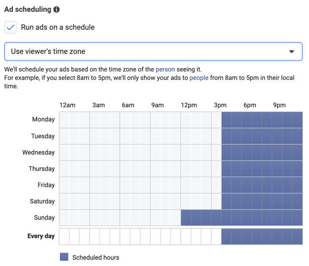Image resolution: width=309 pixels, height=266 pixels.
Task: Click the Ad scheduling info icon
Action: [x=56, y=9]
